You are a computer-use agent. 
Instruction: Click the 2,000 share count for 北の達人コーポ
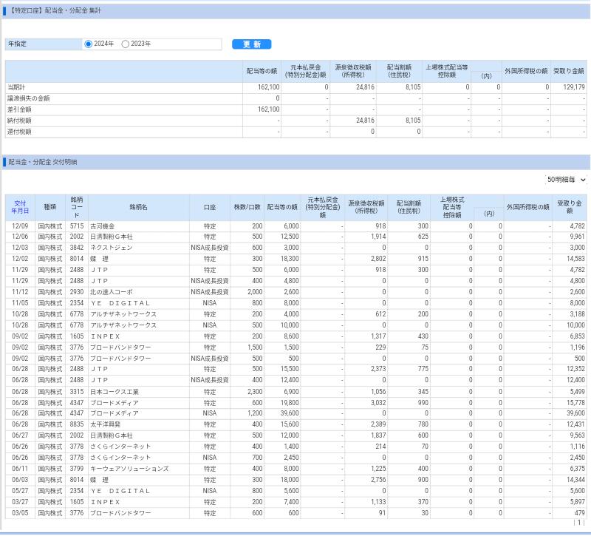pyautogui.click(x=255, y=292)
